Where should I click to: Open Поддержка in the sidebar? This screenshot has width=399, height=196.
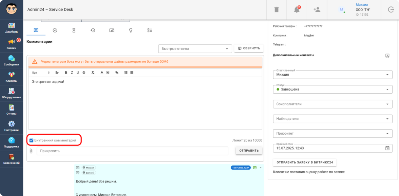point(12,143)
